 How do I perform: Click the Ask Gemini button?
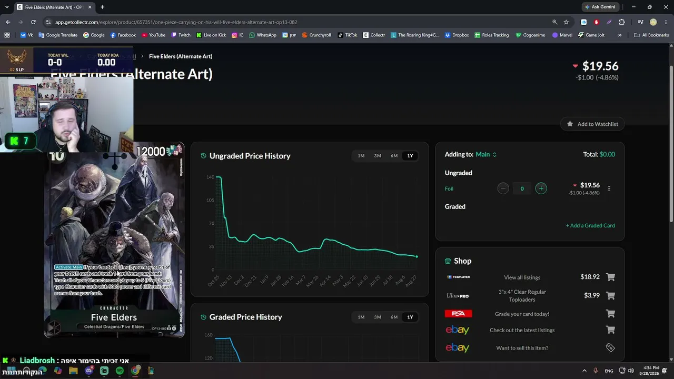point(599,7)
